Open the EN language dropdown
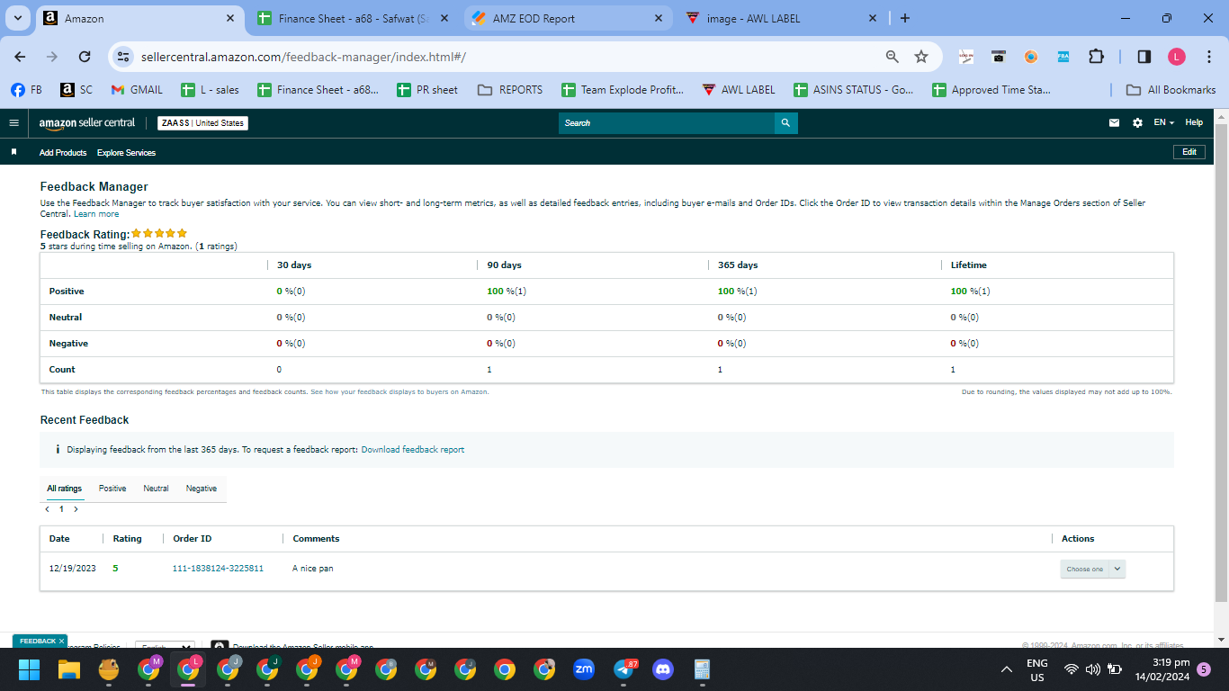1229x691 pixels. pos(1164,122)
